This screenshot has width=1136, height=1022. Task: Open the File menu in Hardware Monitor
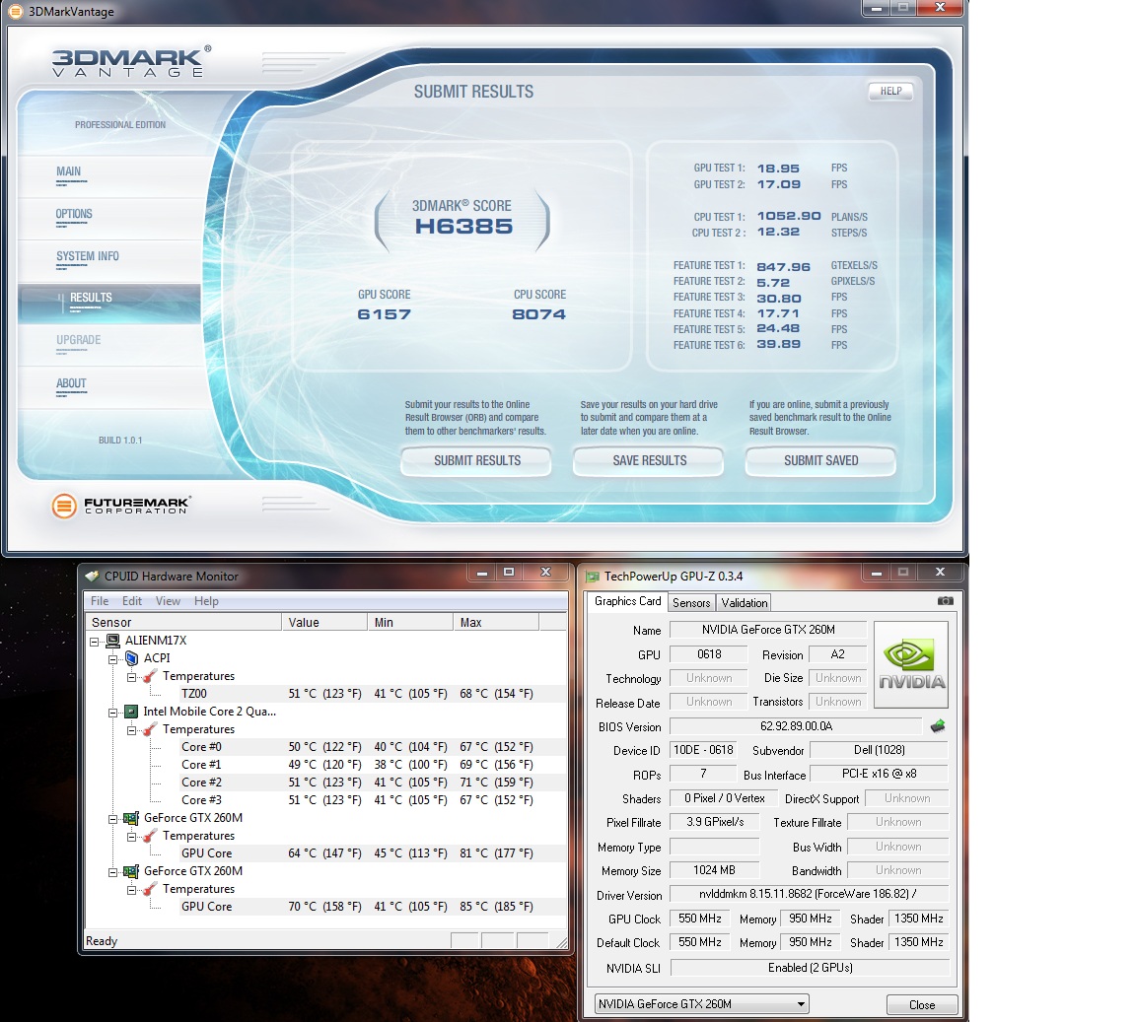(x=100, y=601)
